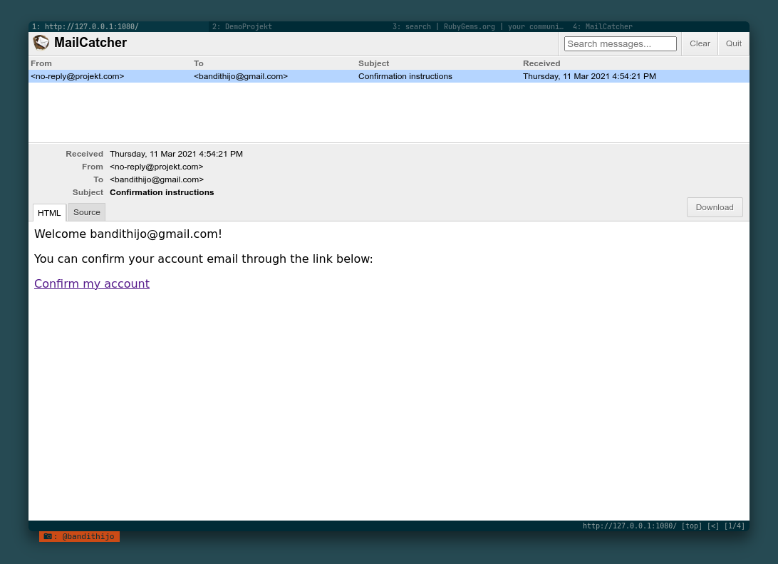
Task: Focus the Search messages field
Action: click(x=620, y=44)
